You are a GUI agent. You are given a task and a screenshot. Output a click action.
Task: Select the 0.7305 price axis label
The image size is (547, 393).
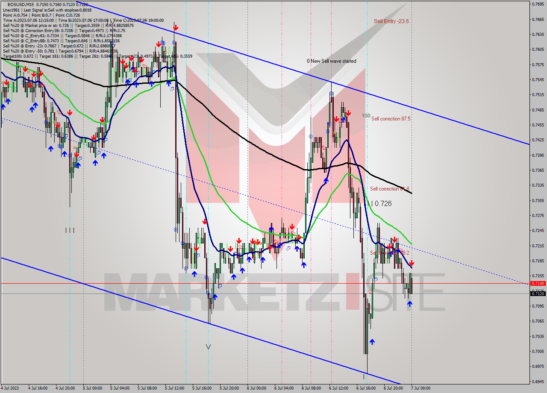(x=538, y=200)
